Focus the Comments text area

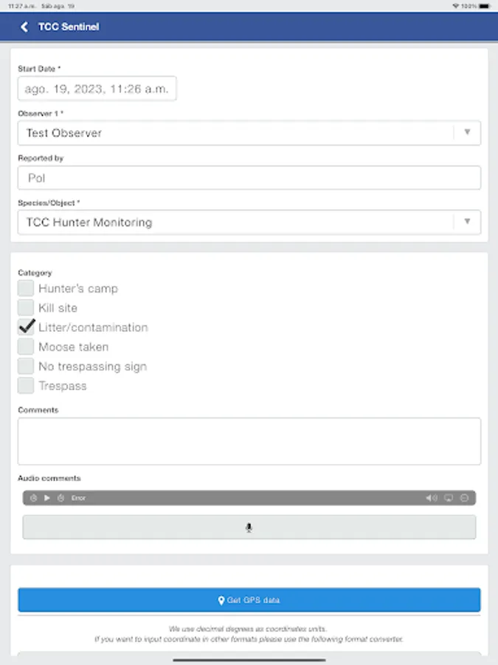(x=249, y=441)
